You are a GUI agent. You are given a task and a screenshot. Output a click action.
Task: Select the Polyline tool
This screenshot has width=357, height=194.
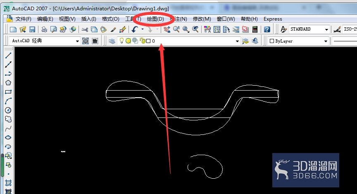tap(8, 74)
